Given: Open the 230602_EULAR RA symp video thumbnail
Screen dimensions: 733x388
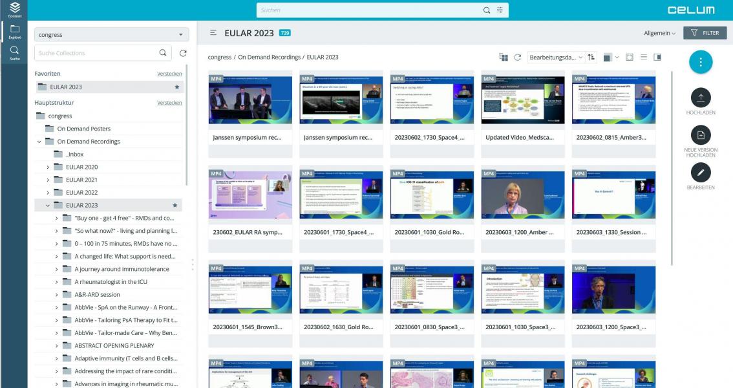Looking at the screenshot, I should click(250, 195).
